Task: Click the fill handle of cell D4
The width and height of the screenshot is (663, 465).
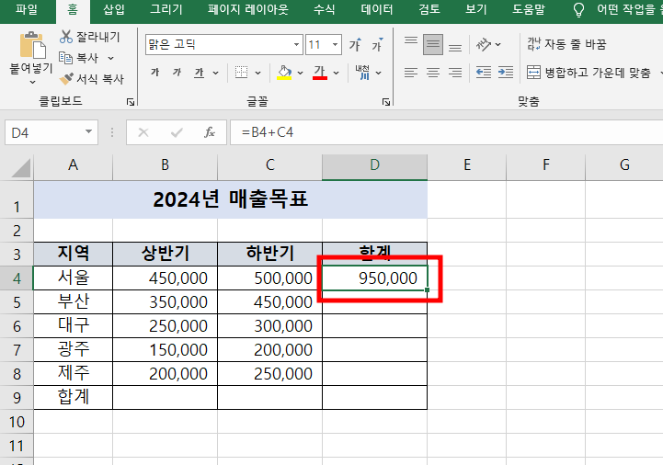Action: click(427, 290)
